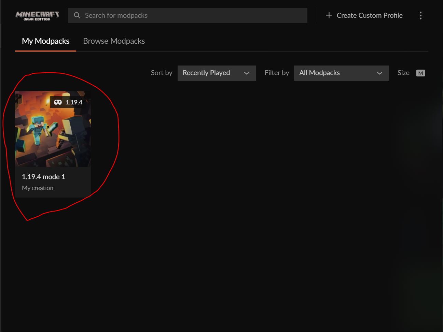443x332 pixels.
Task: Switch to the My Modpacks tab
Action: click(x=45, y=41)
